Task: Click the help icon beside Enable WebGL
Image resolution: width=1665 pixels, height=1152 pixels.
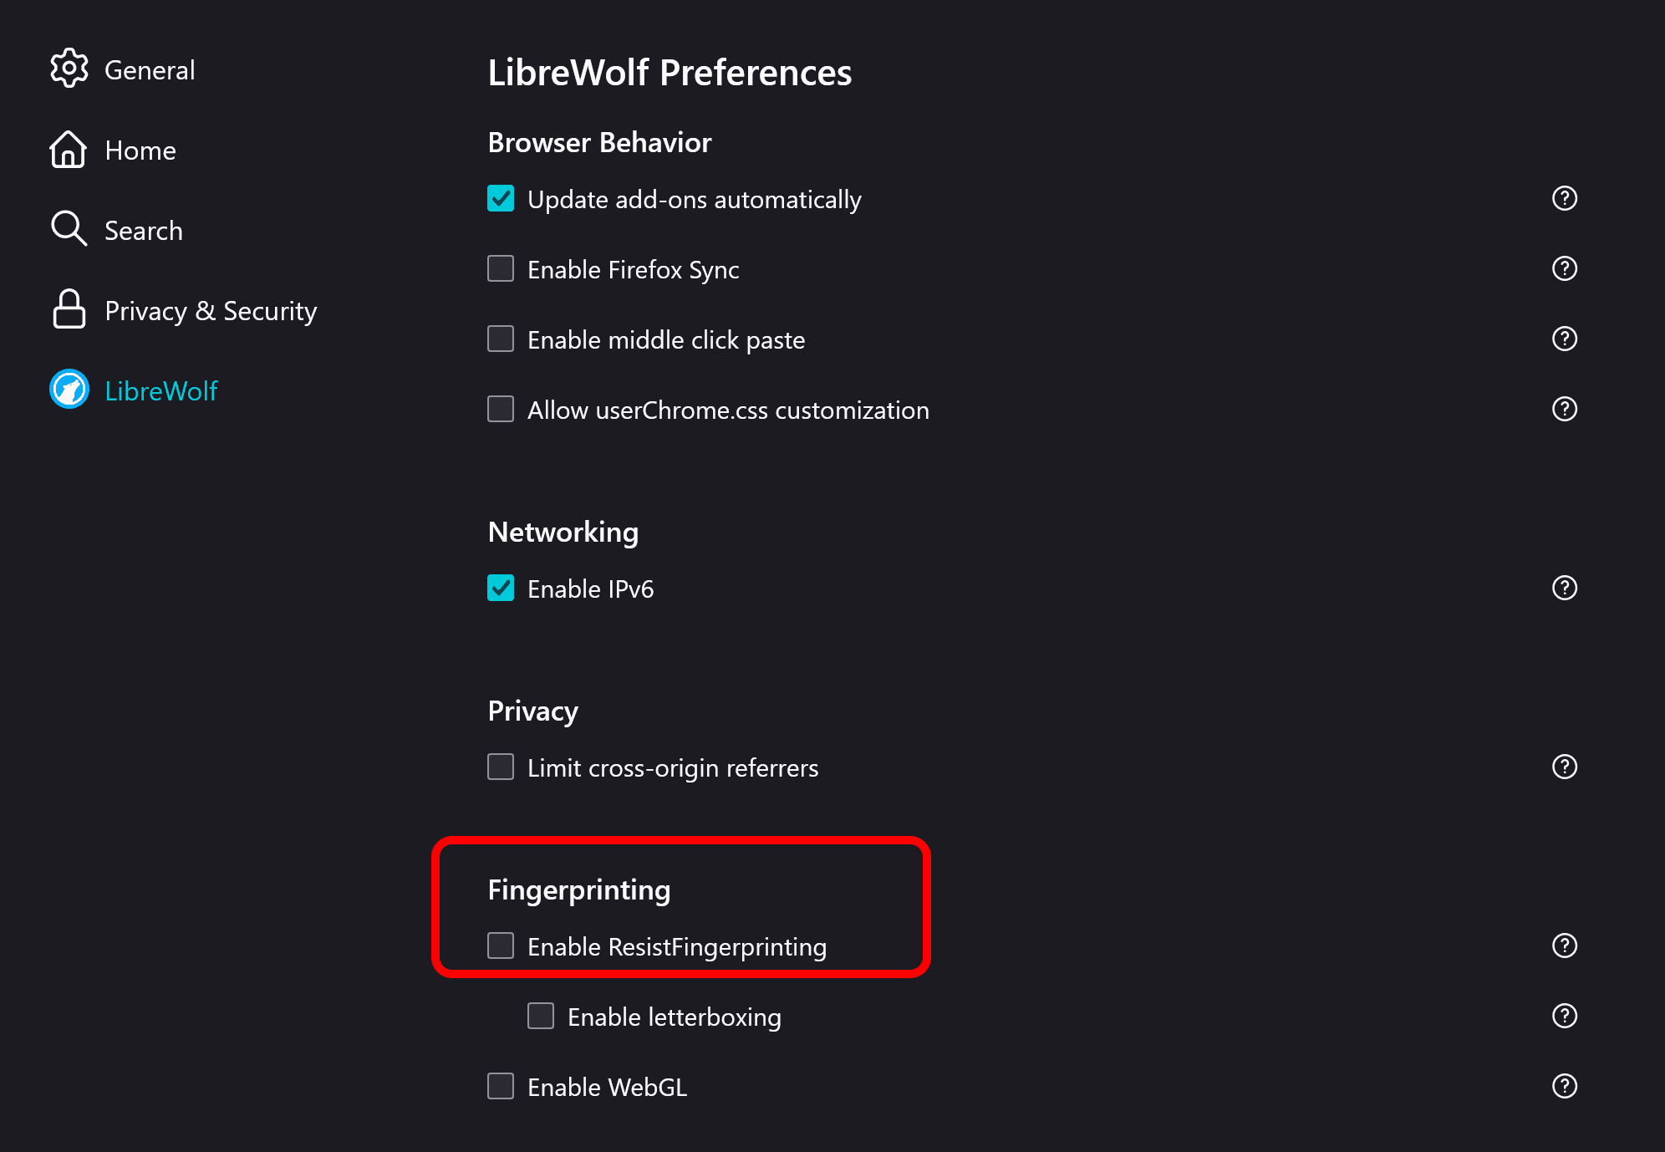Action: (1564, 1086)
